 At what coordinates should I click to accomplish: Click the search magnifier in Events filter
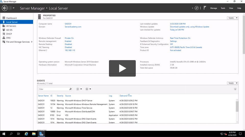(x=70, y=89)
